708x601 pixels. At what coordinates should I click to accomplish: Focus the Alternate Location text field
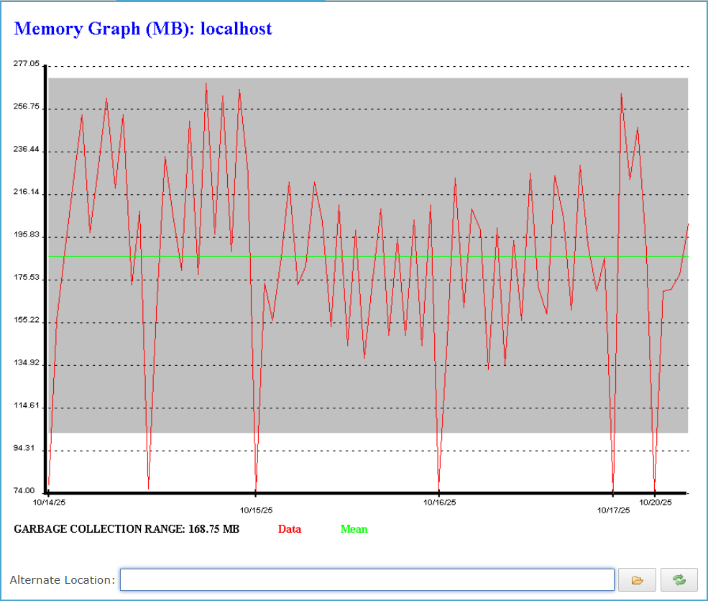pyautogui.click(x=367, y=579)
